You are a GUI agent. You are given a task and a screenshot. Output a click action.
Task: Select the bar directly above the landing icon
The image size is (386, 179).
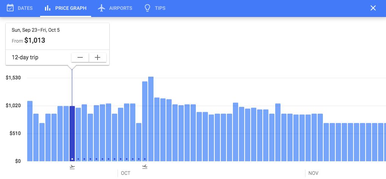coord(145,121)
